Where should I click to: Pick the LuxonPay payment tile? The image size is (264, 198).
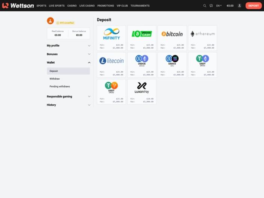pos(142,92)
